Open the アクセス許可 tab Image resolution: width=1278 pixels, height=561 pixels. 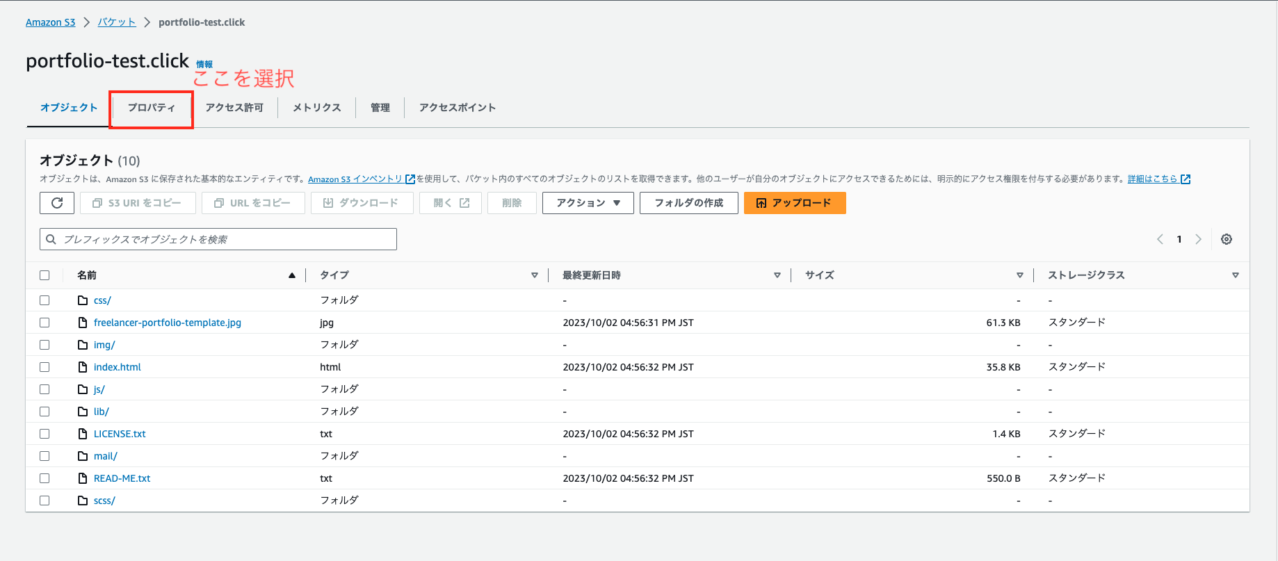(x=234, y=108)
